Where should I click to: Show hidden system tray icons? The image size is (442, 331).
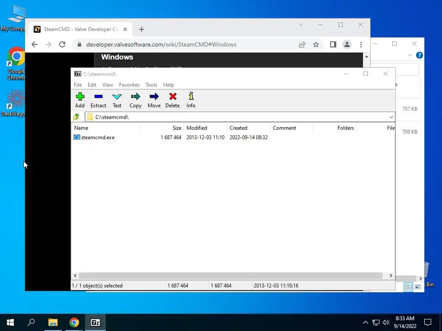(365, 322)
